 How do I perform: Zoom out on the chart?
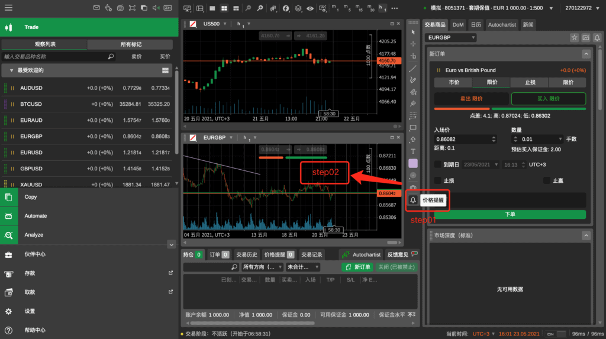(x=248, y=8)
